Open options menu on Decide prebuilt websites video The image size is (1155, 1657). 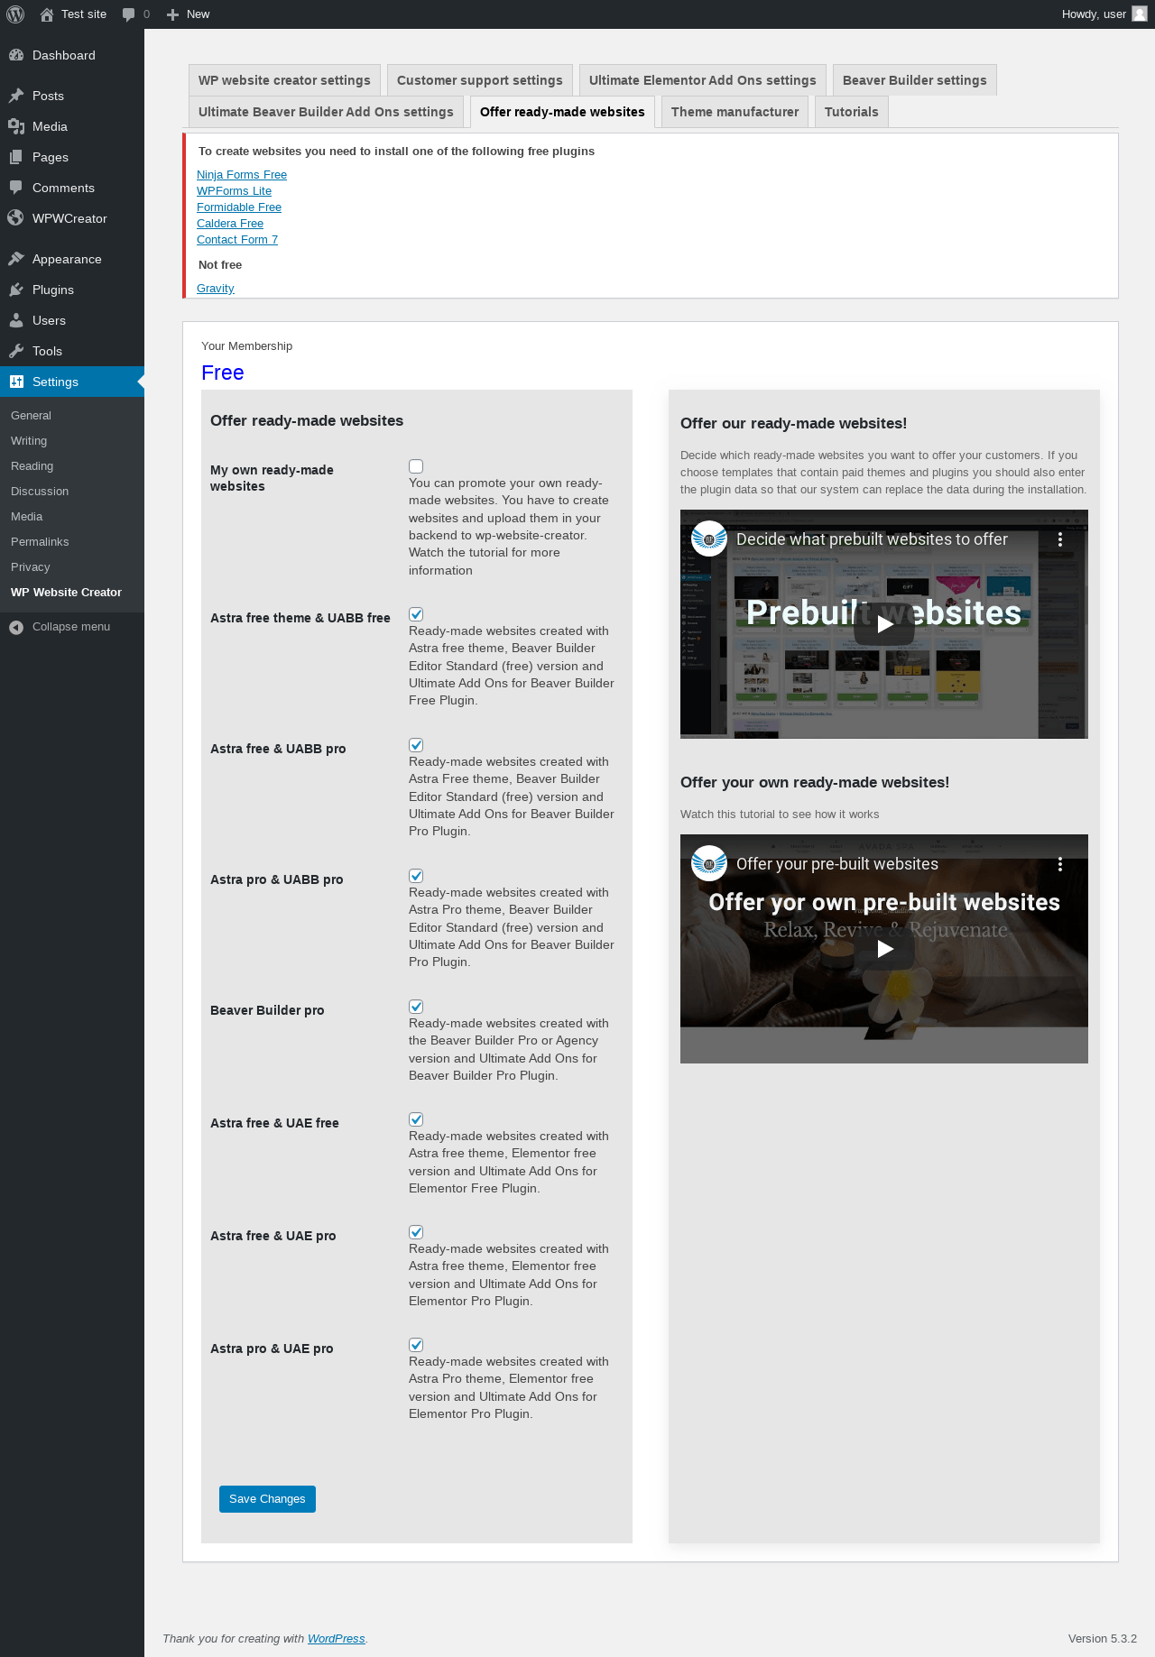[x=1060, y=539]
